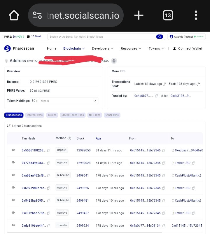Image resolution: width=210 pixels, height=234 pixels.
Task: Copy txn hash 0xa68aa462cf8
Action: point(48,176)
